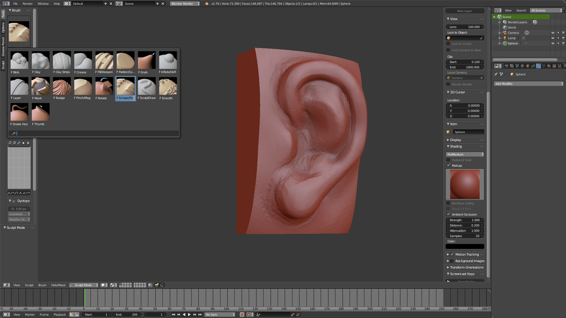Select the Grab brush icon
The width and height of the screenshot is (566, 318).
[147, 60]
